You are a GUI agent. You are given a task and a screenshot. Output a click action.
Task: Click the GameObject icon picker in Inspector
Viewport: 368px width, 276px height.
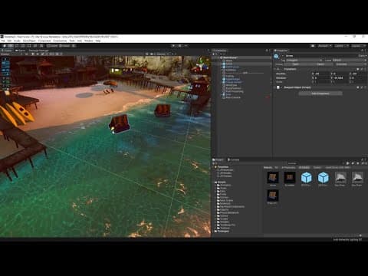coord(277,57)
